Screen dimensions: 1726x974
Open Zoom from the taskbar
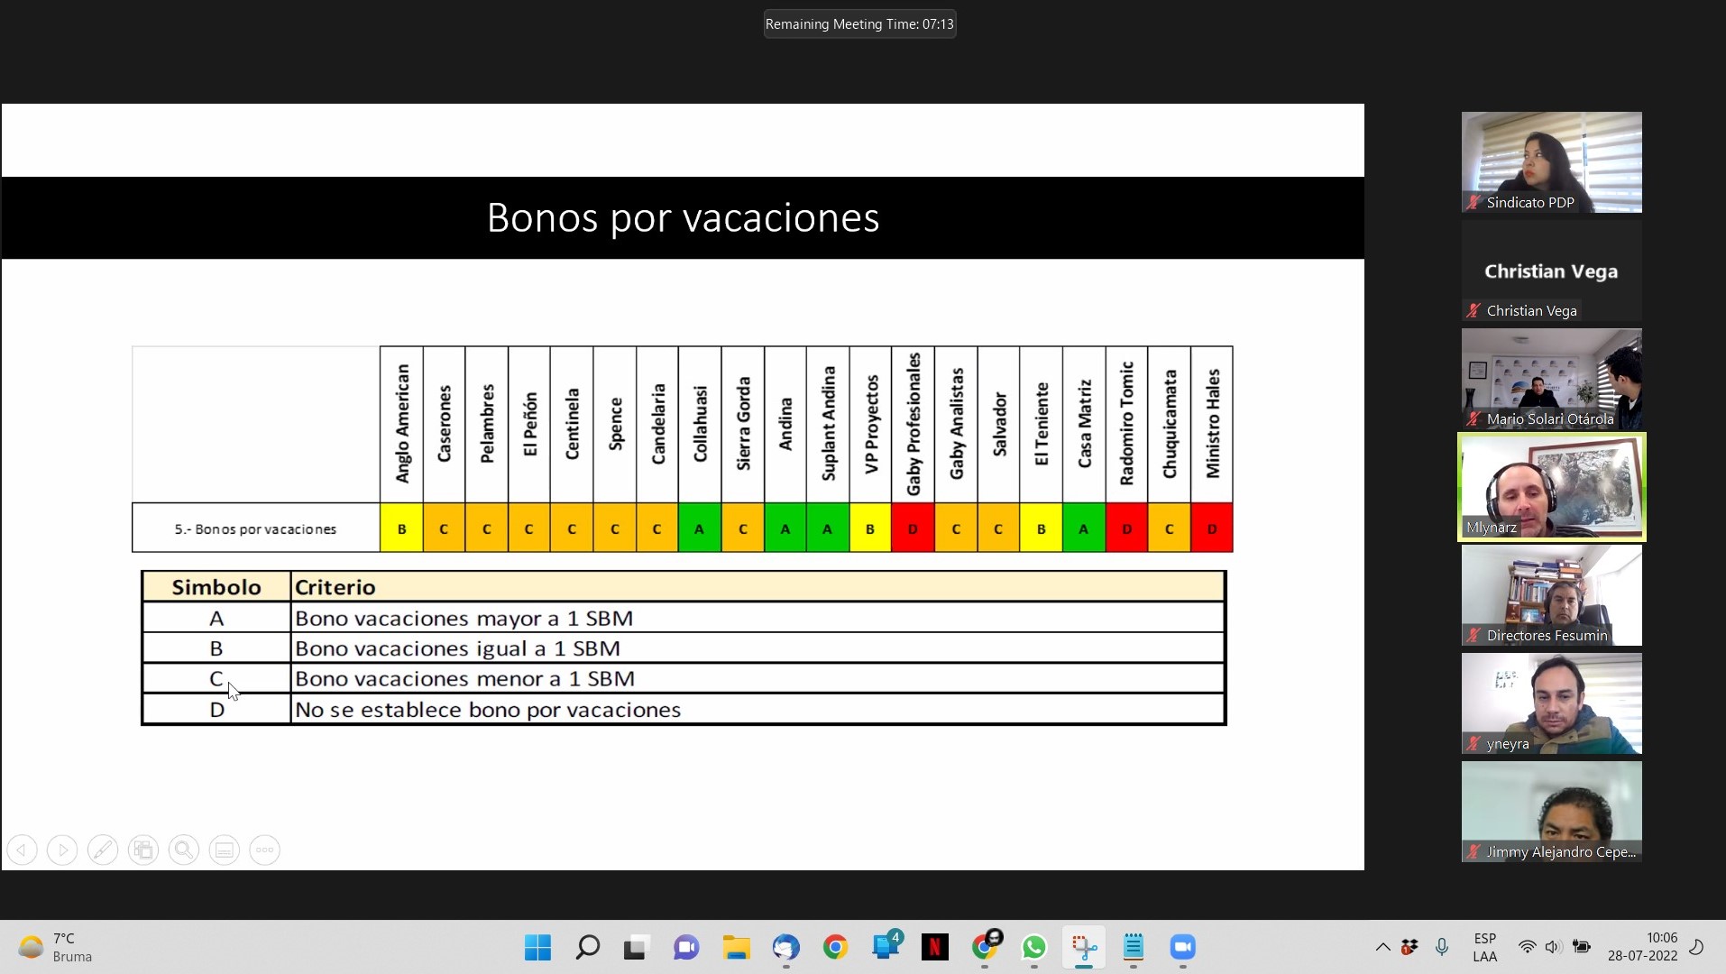[x=1182, y=947]
